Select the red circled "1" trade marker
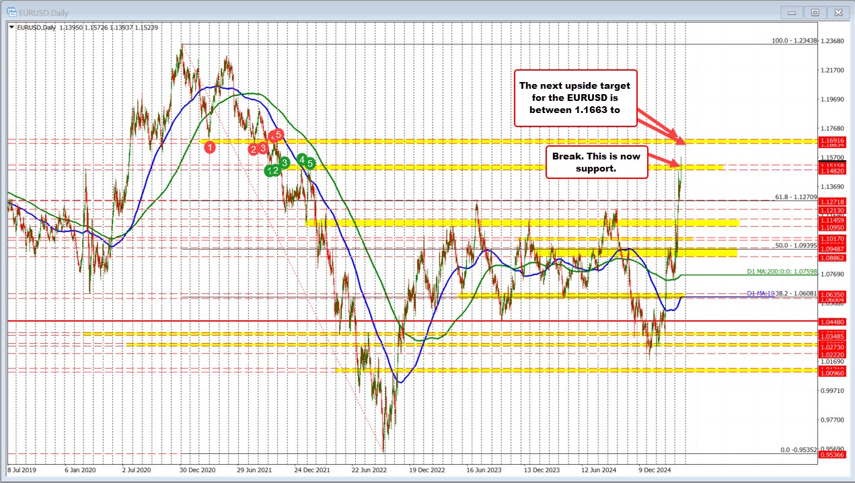Image resolution: width=855 pixels, height=483 pixels. click(210, 147)
